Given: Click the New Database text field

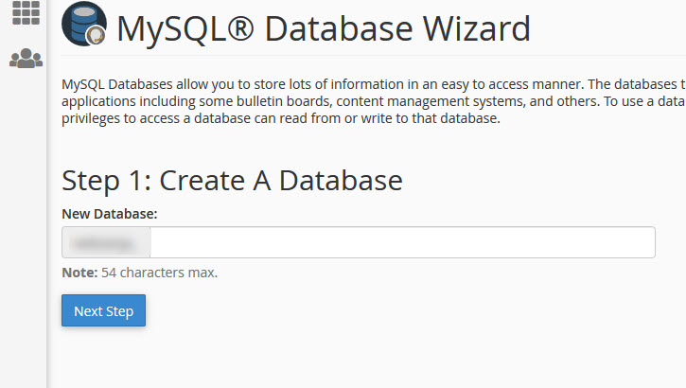Looking at the screenshot, I should [359, 242].
